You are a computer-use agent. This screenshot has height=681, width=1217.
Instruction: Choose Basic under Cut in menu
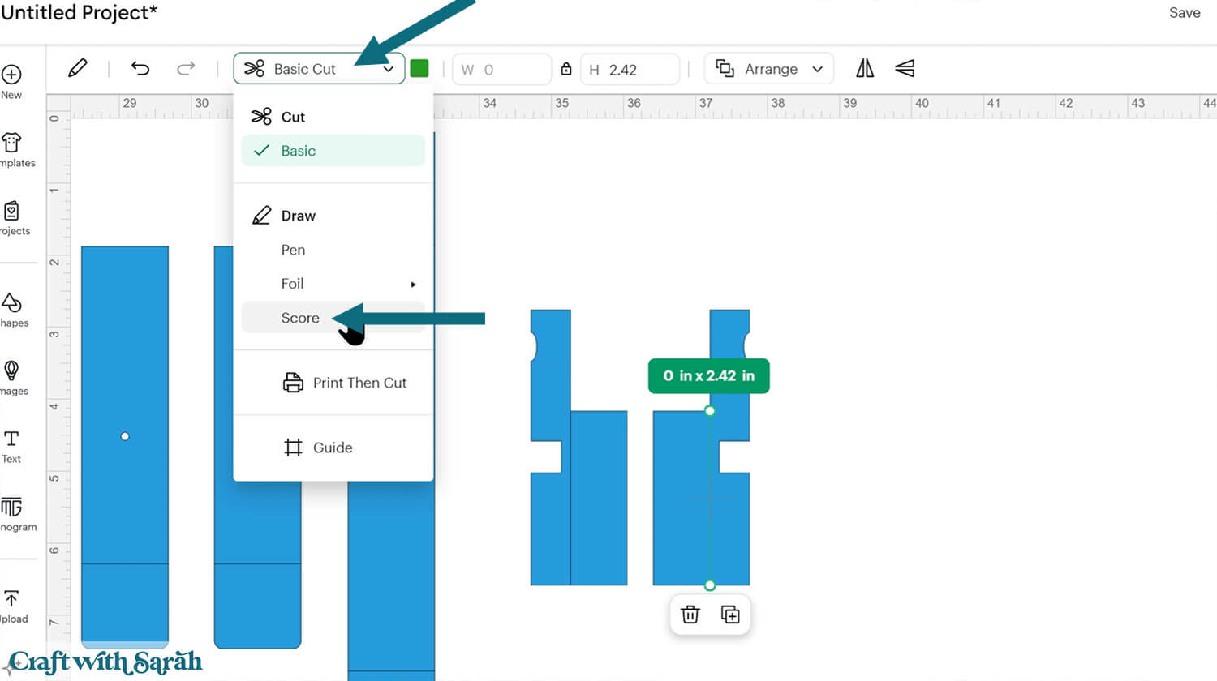coord(333,151)
